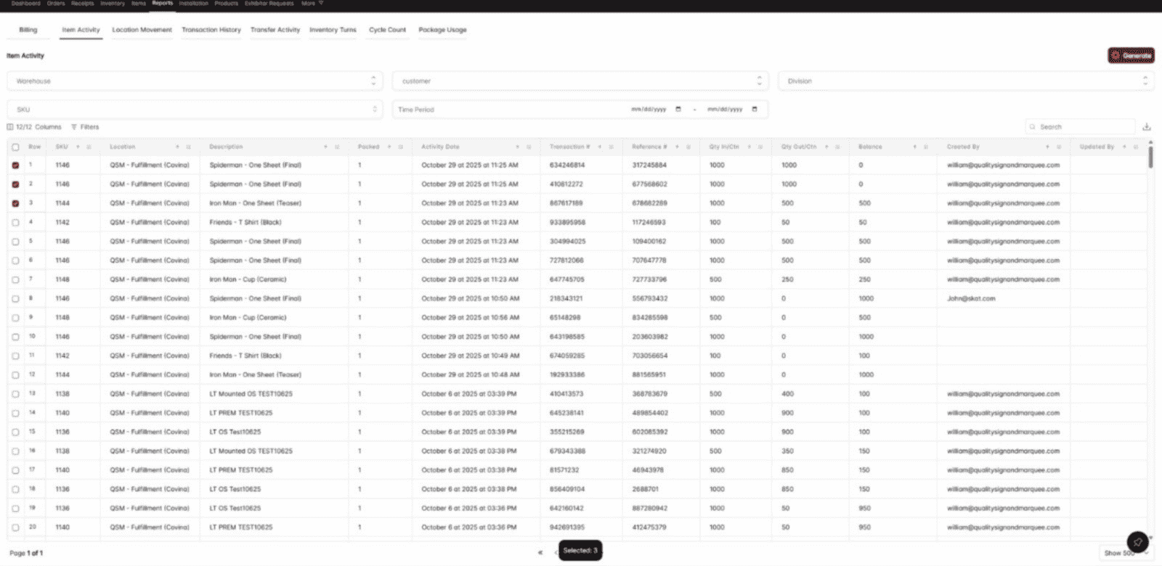Click the start date mm/dd/yyyy field

(649, 110)
